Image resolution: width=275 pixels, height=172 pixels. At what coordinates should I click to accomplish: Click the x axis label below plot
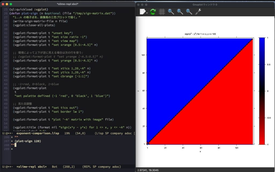click(x=200, y=152)
